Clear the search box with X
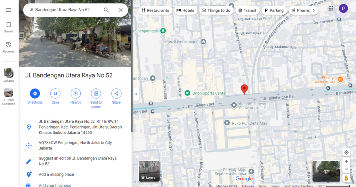 coord(121,10)
